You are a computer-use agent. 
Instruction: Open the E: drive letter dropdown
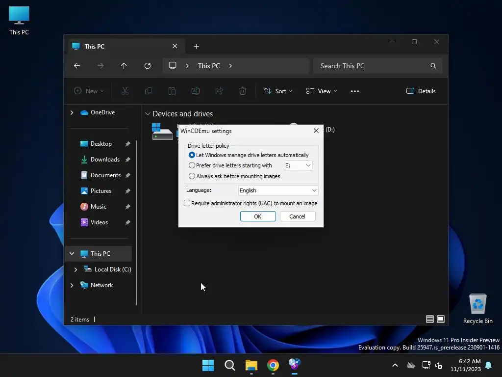(298, 165)
